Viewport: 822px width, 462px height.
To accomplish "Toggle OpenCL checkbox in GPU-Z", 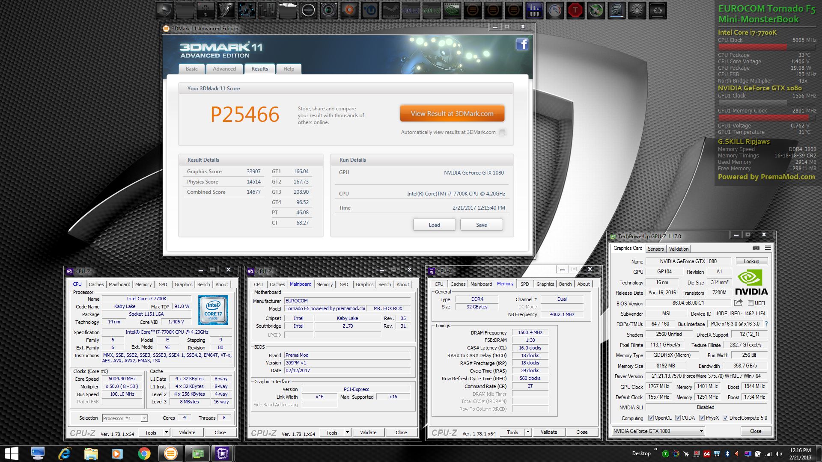I will pos(651,418).
